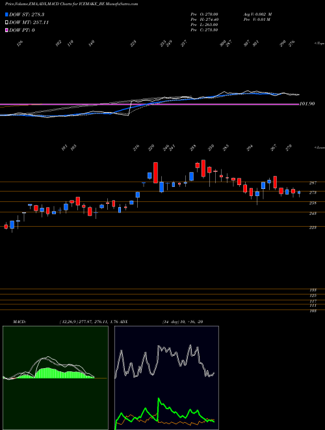Click the previous close value 'Pre C'

pyautogui.click(x=204, y=30)
